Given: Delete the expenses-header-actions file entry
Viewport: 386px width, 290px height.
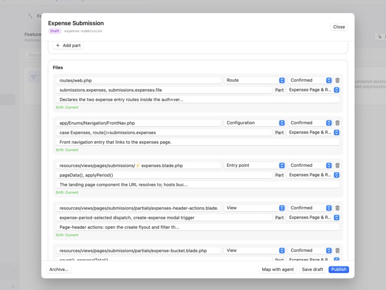Looking at the screenshot, I should (337, 208).
